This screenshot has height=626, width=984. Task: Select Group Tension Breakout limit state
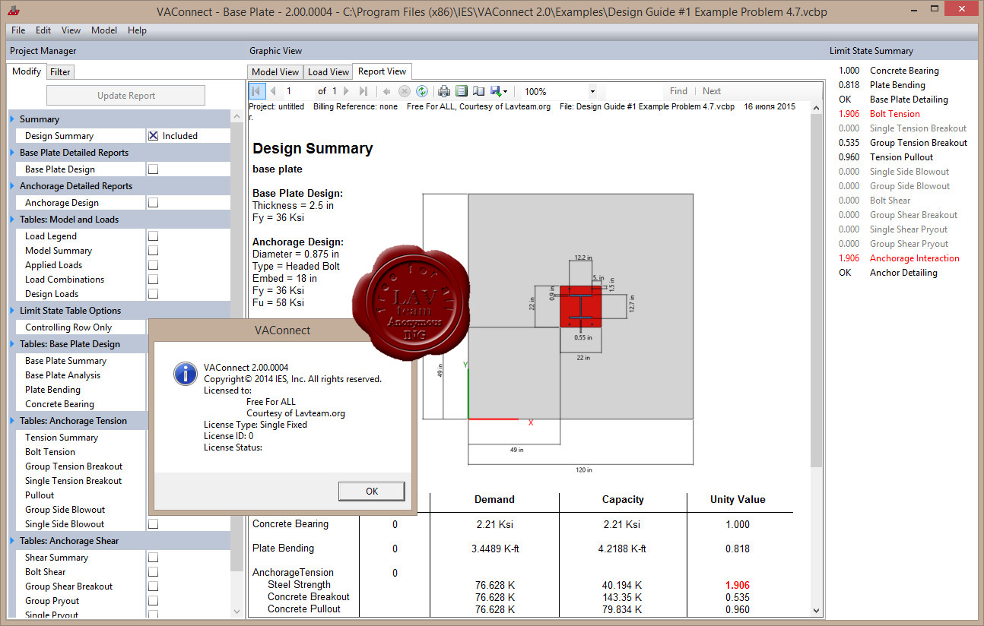(x=919, y=143)
